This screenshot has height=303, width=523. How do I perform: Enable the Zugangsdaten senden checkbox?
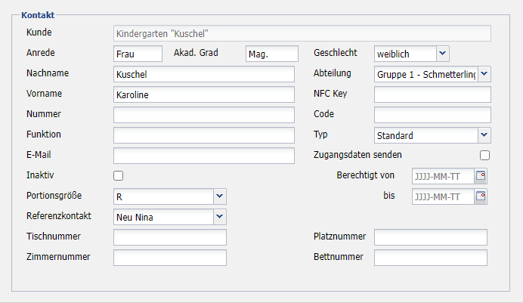pos(484,156)
